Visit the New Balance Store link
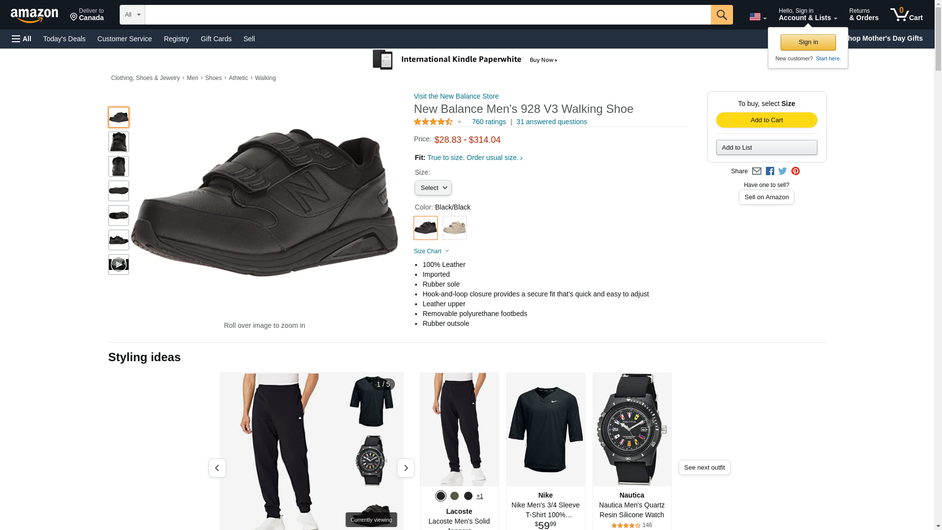This screenshot has width=942, height=530. tap(456, 96)
